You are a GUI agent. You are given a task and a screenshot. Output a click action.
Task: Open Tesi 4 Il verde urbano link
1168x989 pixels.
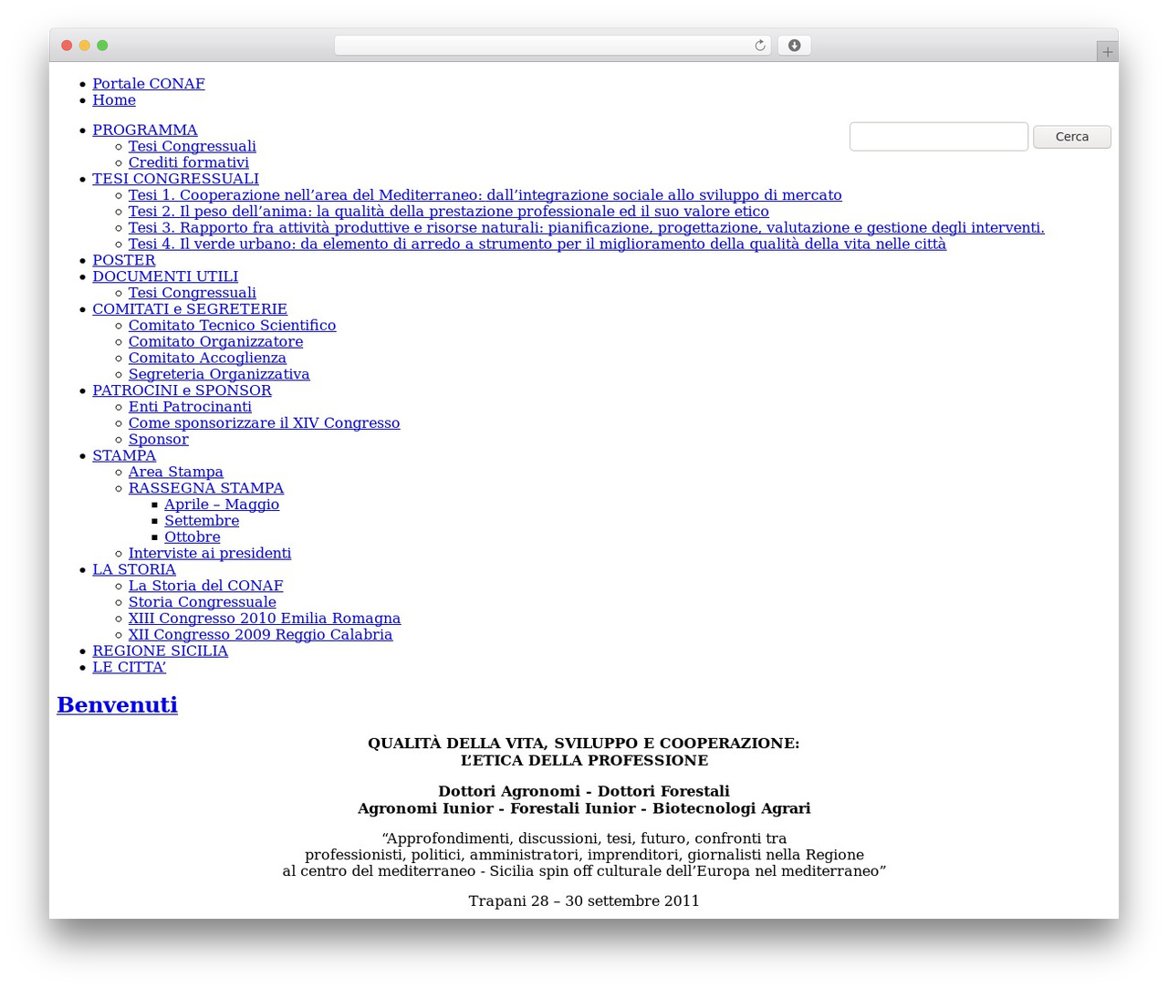[x=537, y=245]
